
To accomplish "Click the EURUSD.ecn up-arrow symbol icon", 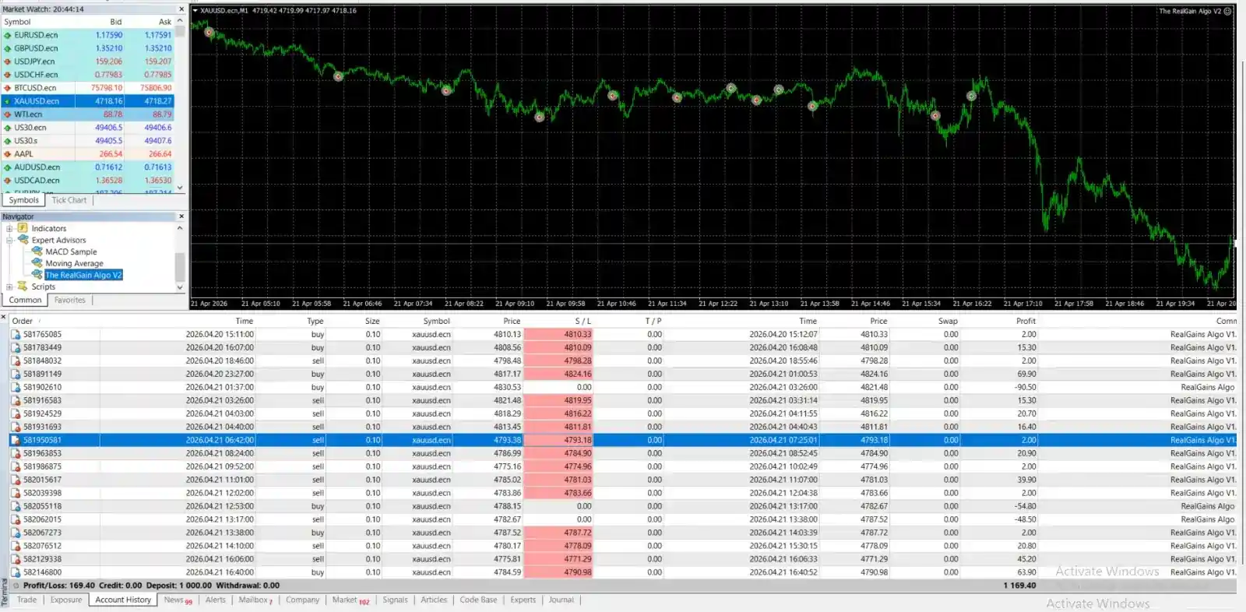I will tap(8, 35).
